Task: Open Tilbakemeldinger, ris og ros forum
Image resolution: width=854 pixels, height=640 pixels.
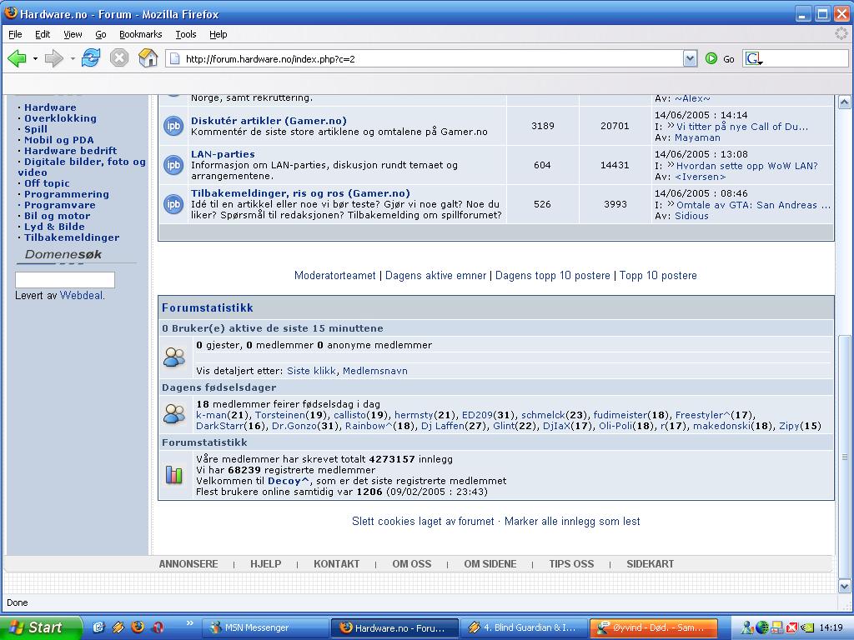Action: [x=300, y=193]
